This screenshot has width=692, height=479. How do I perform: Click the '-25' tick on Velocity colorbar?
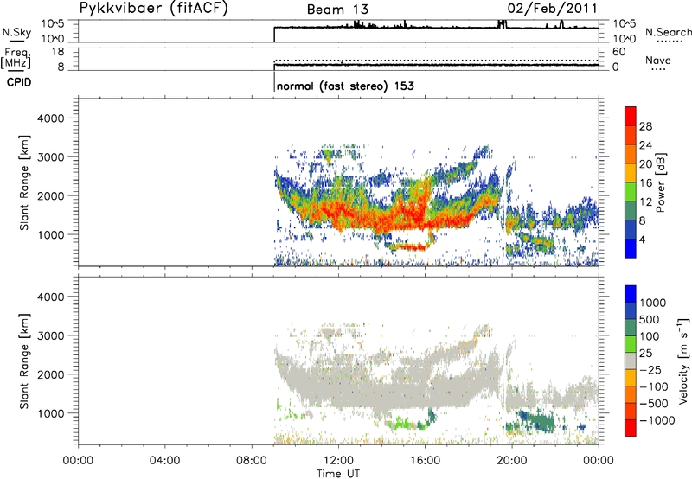652,369
